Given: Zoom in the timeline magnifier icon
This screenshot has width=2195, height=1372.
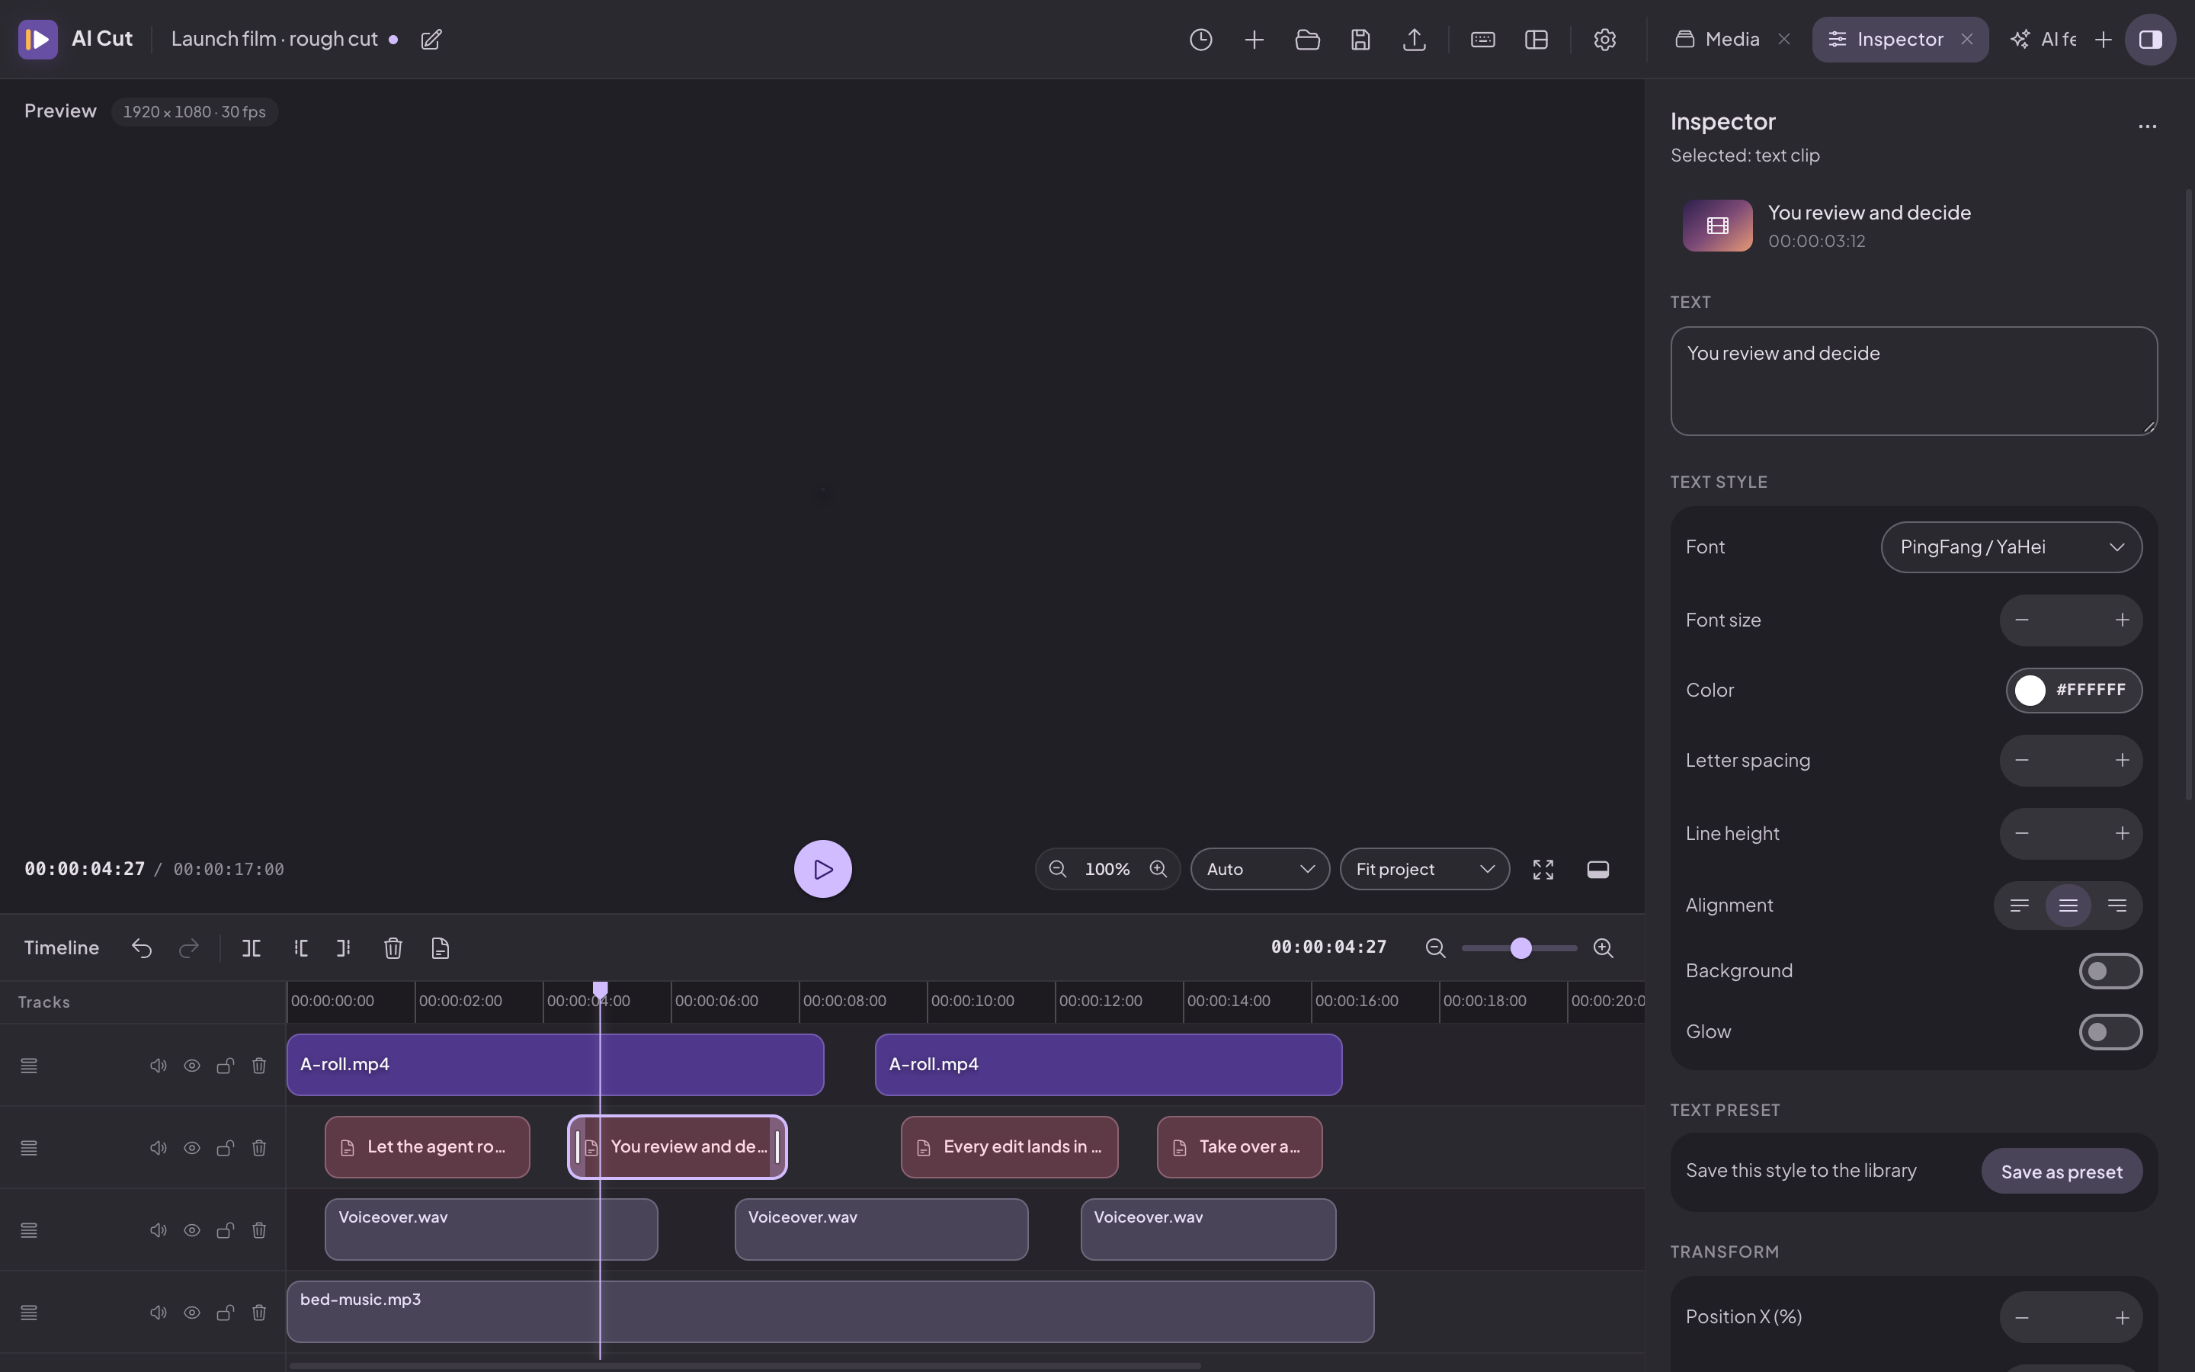Looking at the screenshot, I should point(1603,948).
